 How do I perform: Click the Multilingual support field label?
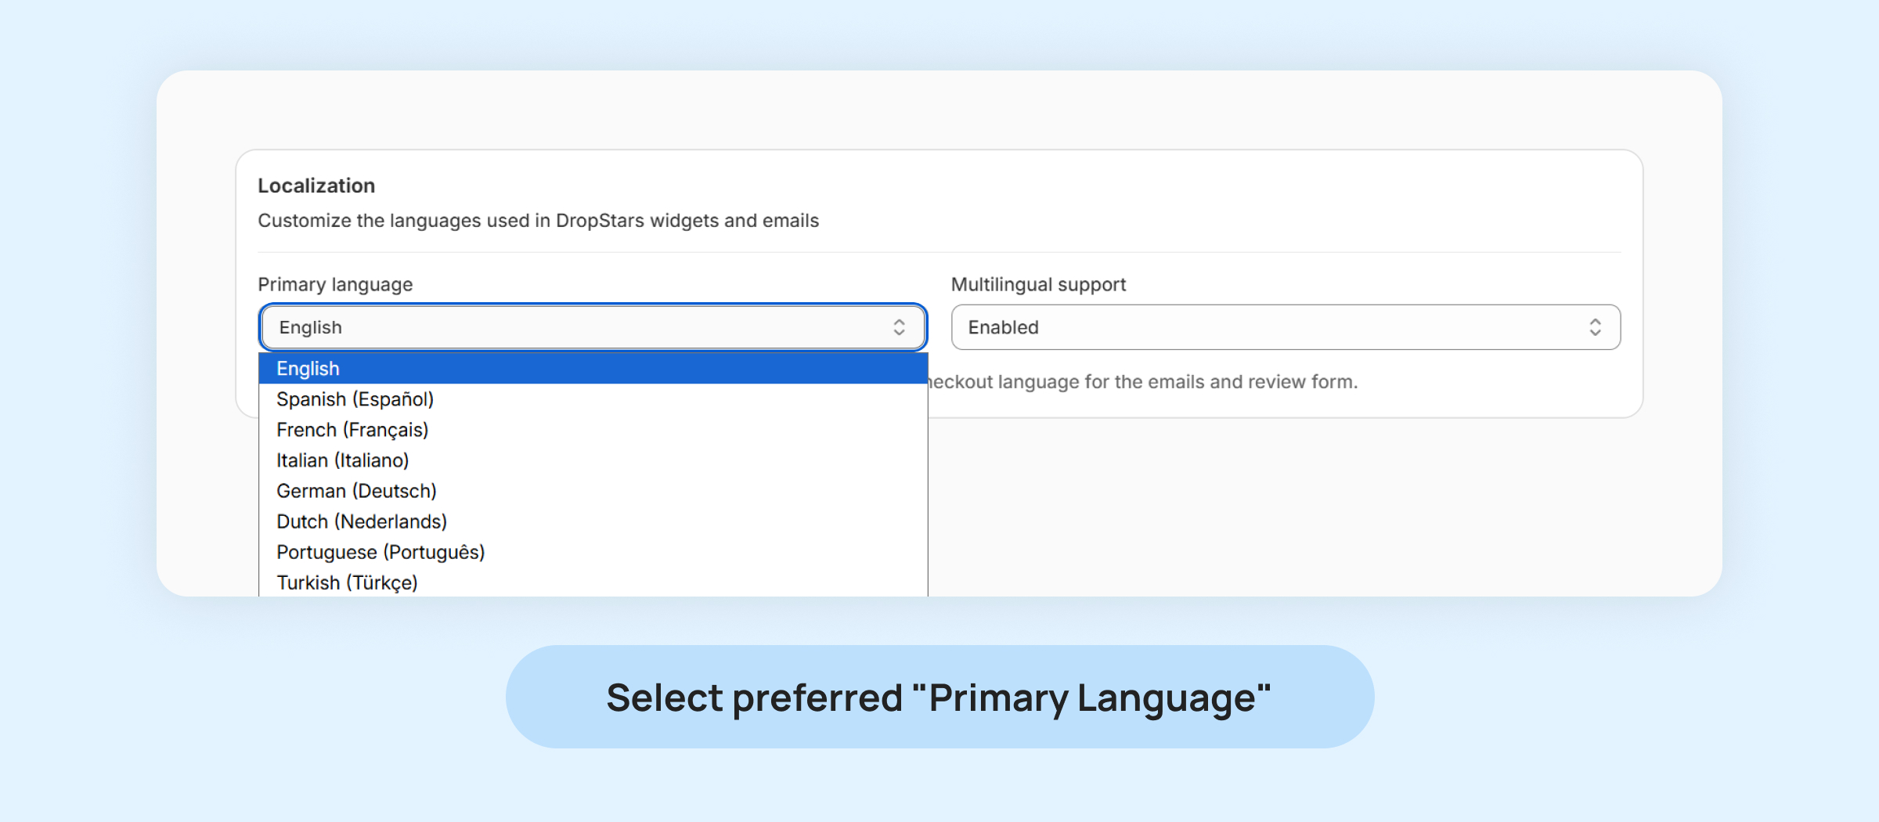pos(1038,284)
